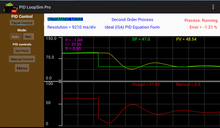The height and width of the screenshot is (128, 220).
Task: Click the 75.0 axis label
Action: 50,57
